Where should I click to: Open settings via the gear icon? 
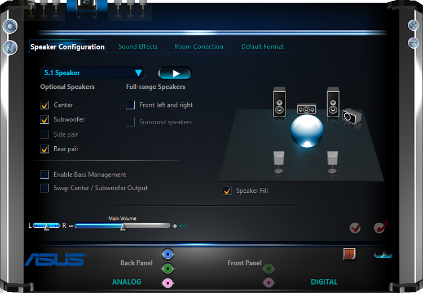click(x=10, y=26)
